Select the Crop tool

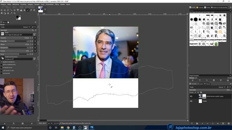[x=14, y=10]
